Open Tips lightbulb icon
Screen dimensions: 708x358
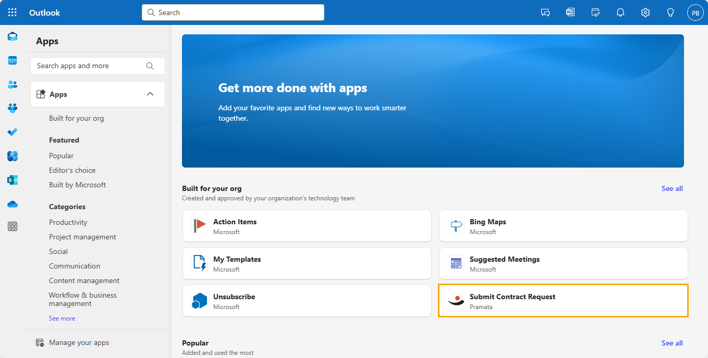(670, 12)
